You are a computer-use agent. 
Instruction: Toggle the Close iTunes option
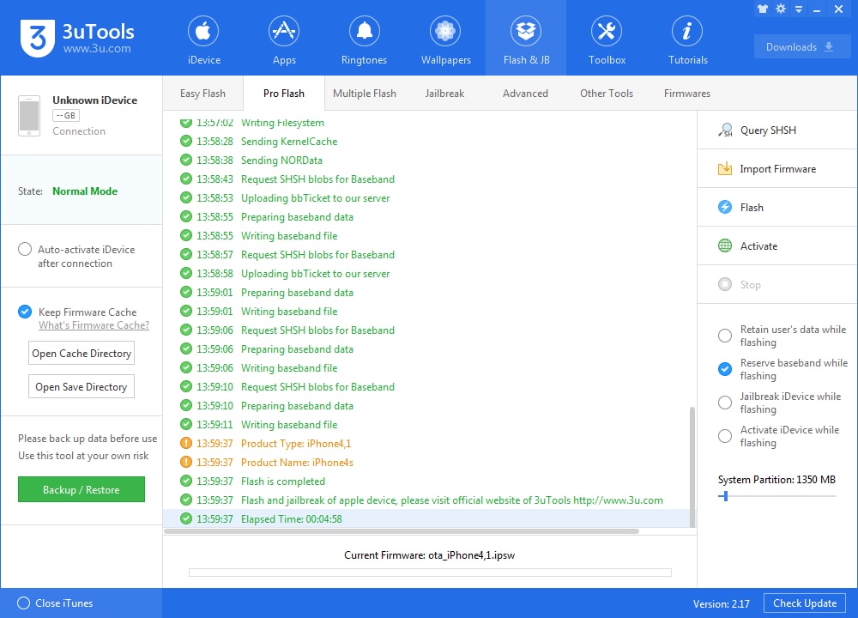click(x=23, y=603)
